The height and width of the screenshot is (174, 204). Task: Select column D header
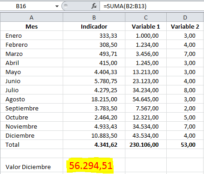click(185, 17)
